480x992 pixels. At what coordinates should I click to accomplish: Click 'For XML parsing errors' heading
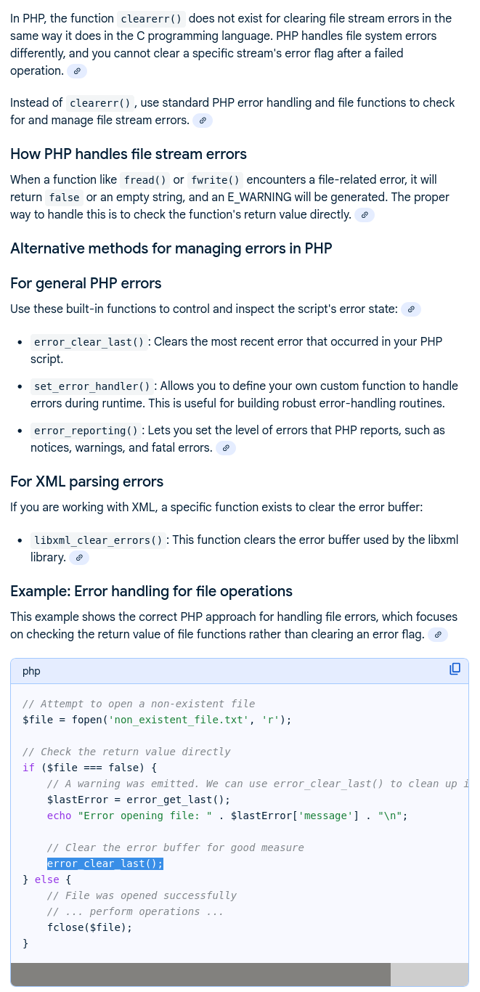click(86, 481)
